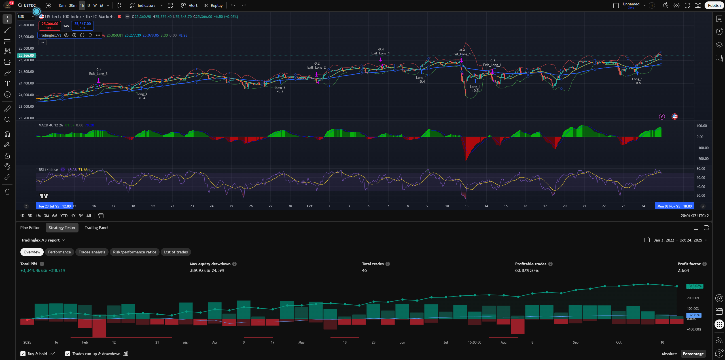Select the Trend Line drawing tool
725x360 pixels.
7,30
